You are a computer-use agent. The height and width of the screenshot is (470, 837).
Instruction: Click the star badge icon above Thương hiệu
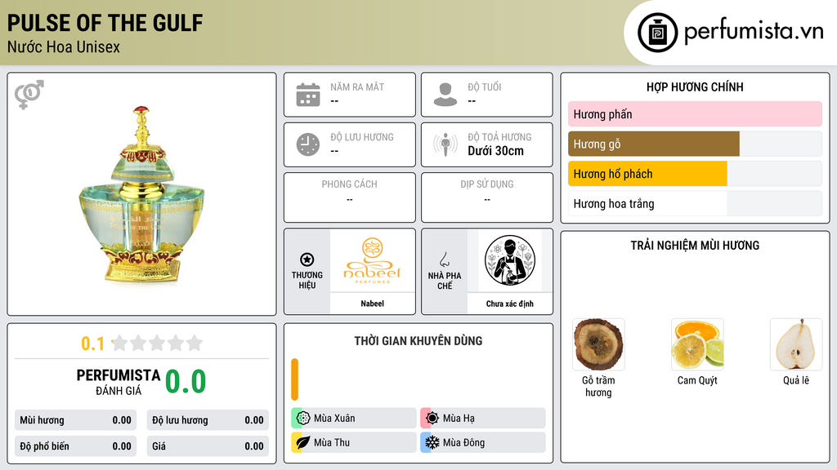pos(307,259)
